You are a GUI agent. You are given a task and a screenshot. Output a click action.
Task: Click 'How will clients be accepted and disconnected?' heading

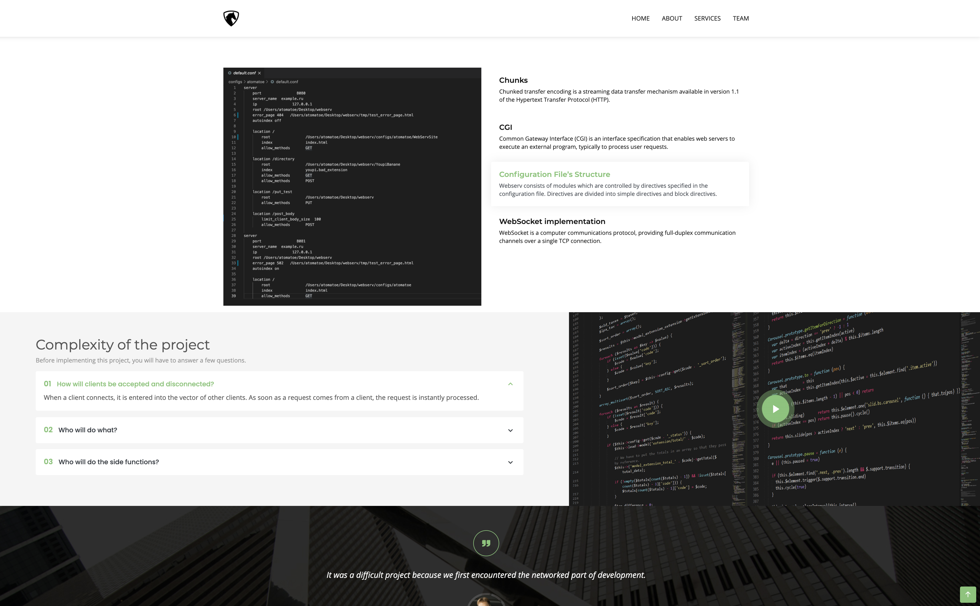(135, 384)
